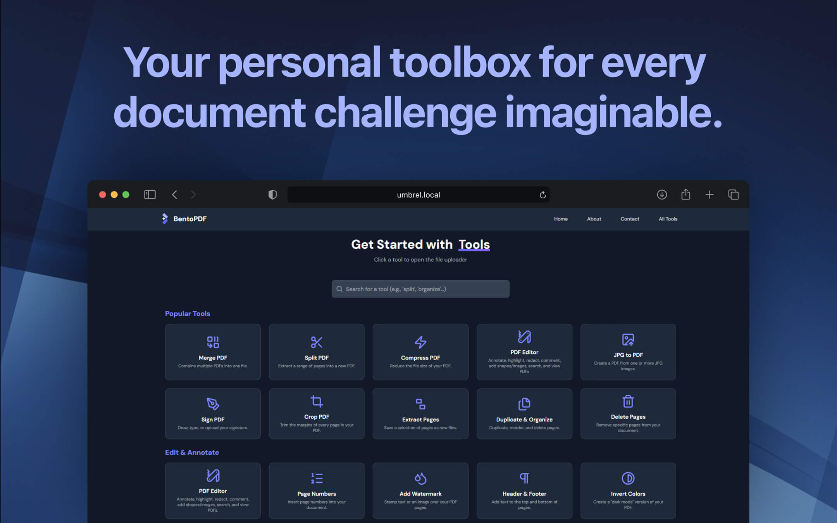Click the underlined Tools link
Image resolution: width=837 pixels, height=523 pixels.
474,244
